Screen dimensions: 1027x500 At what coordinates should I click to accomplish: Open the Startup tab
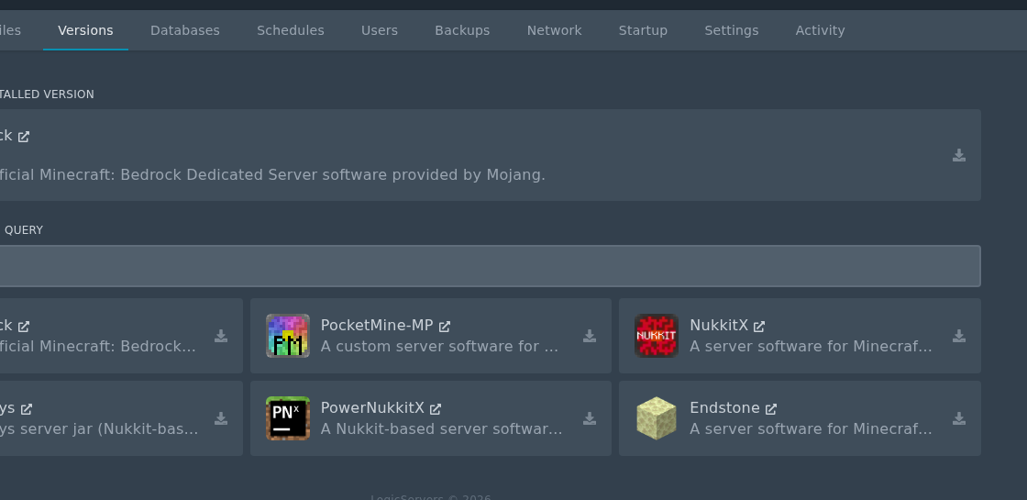[x=643, y=30]
